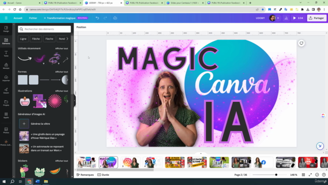Click the redo arrow icon
The image size is (328, 185).
click(x=105, y=18)
